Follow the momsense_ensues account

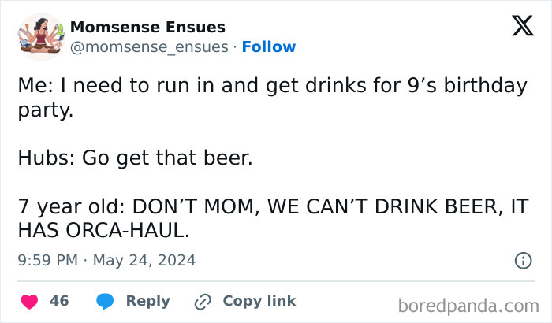click(268, 46)
